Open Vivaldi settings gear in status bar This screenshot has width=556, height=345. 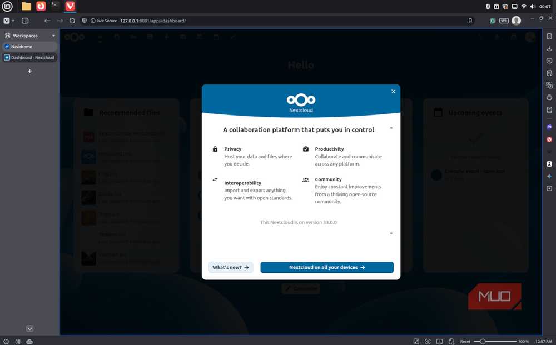pos(6,342)
